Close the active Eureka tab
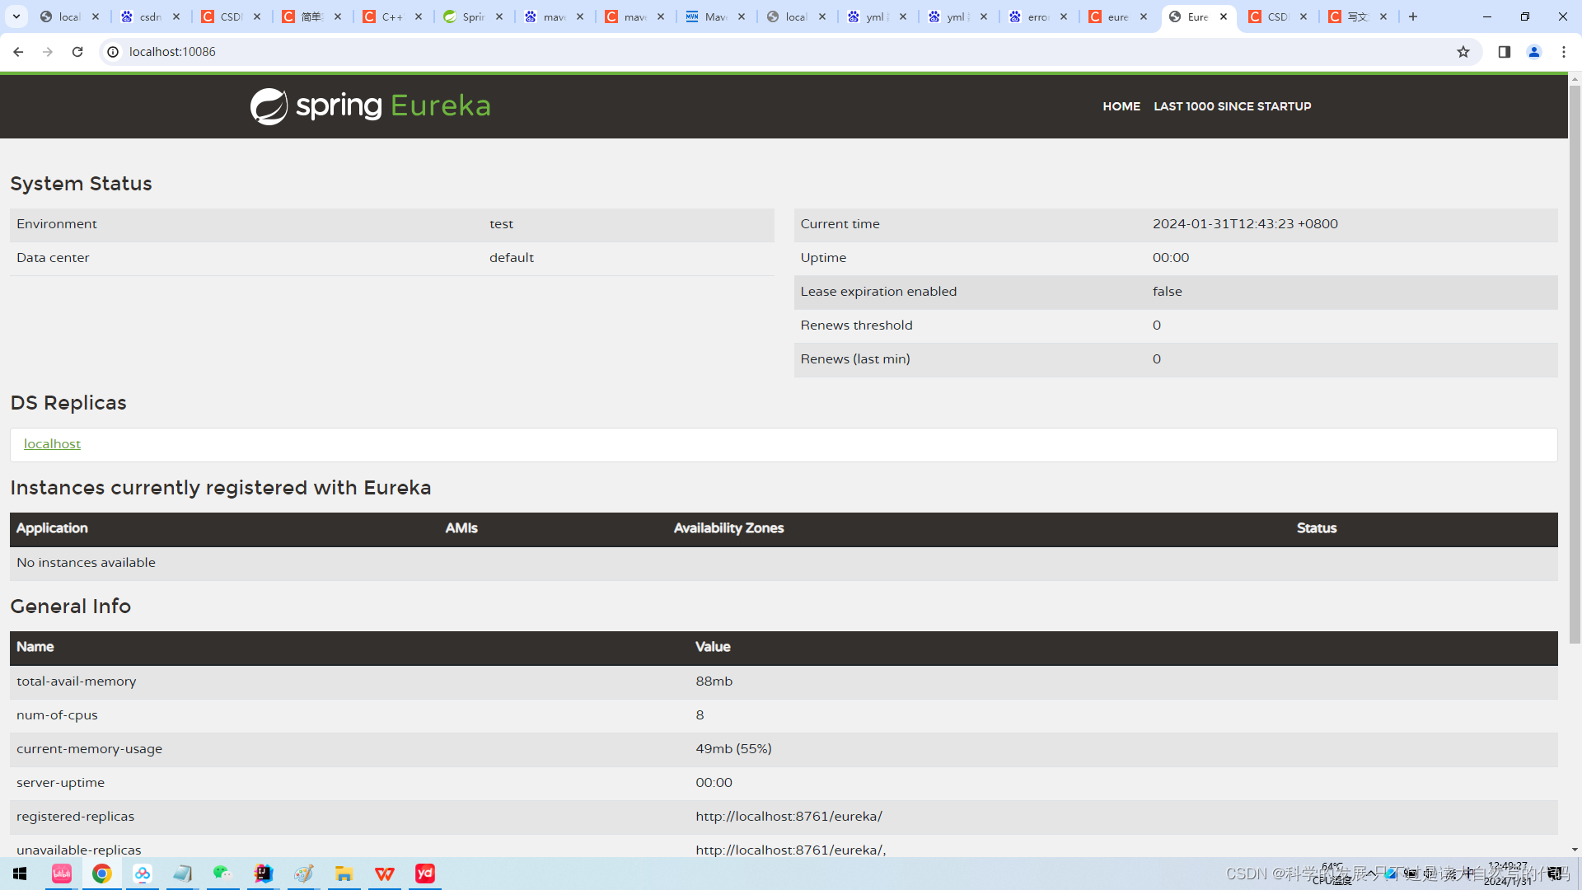Viewport: 1582px width, 890px height. 1224,16
